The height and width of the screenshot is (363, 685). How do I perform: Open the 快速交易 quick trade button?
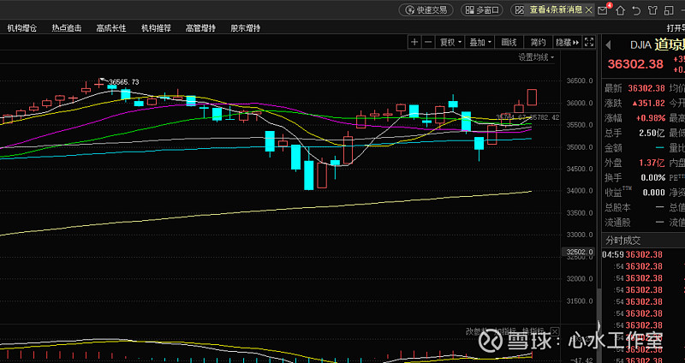click(426, 10)
